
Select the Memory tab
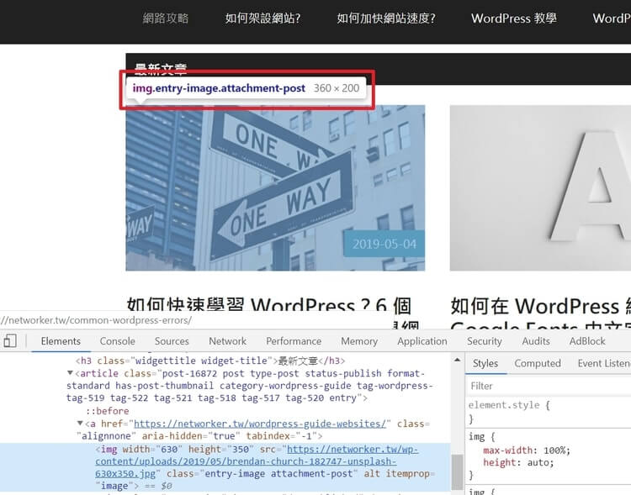pos(359,341)
